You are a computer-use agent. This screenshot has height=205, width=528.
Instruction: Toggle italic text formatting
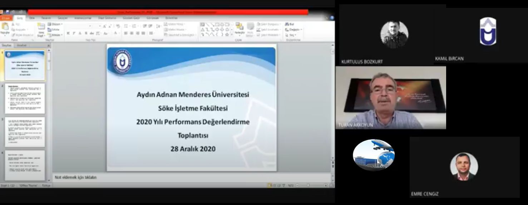click(x=74, y=33)
